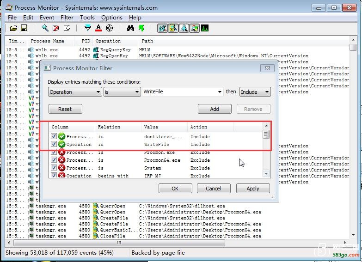Click the Reset button
The width and height of the screenshot is (362, 262).
tap(65, 109)
